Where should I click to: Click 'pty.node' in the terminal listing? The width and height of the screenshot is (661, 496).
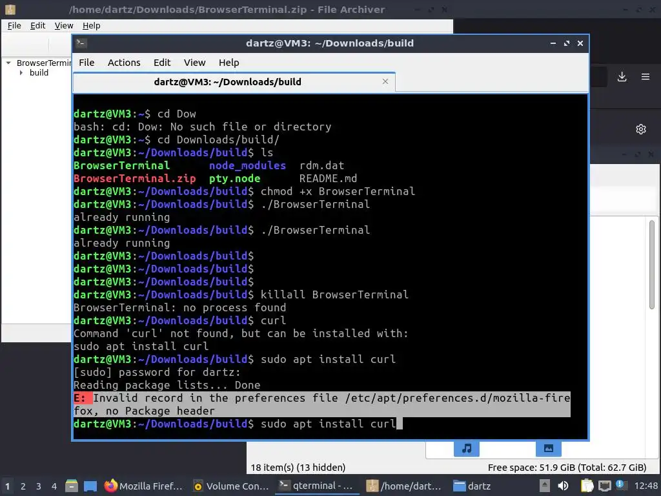[235, 178]
